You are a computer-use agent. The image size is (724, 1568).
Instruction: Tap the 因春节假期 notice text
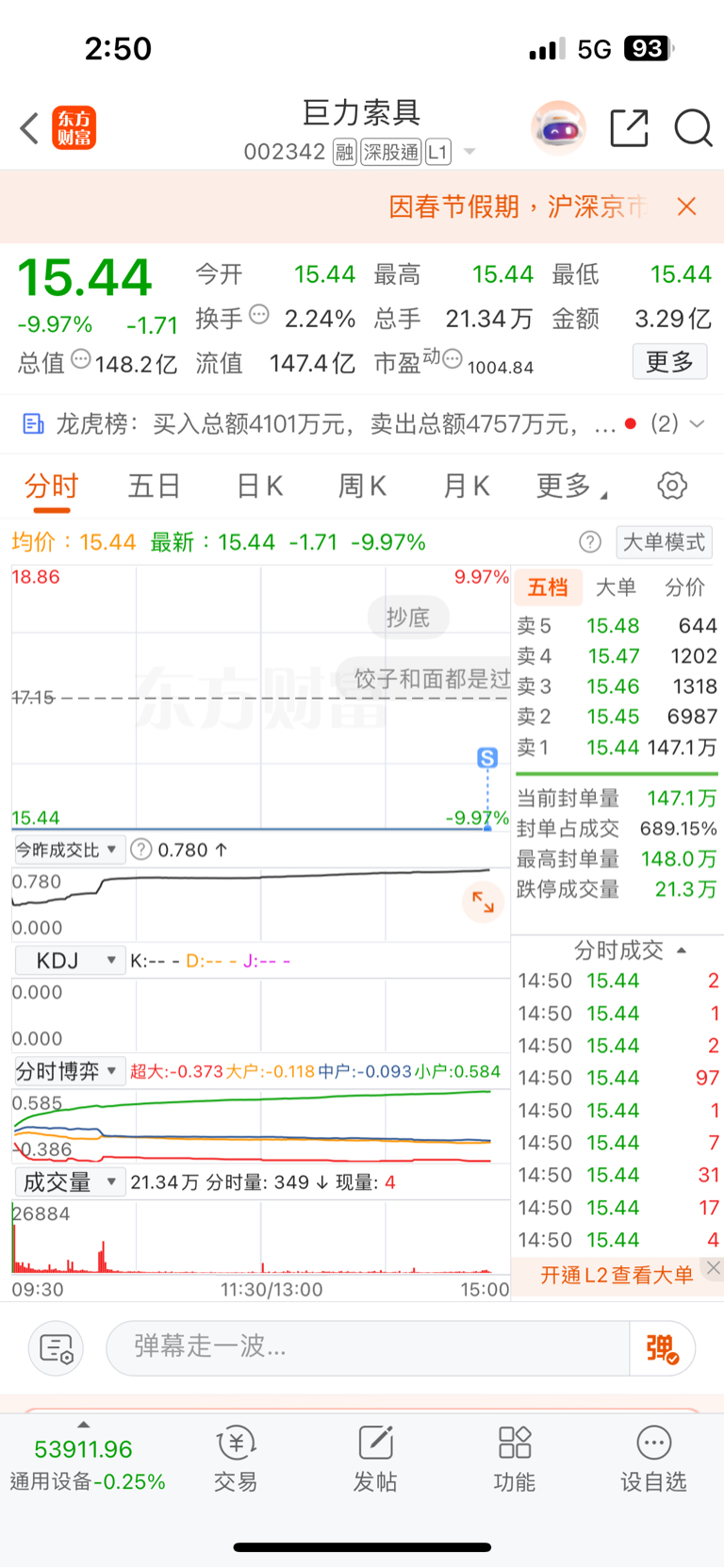point(519,206)
